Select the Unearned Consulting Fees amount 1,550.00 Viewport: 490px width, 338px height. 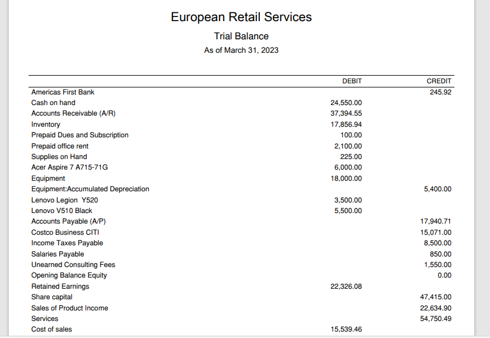tap(438, 265)
